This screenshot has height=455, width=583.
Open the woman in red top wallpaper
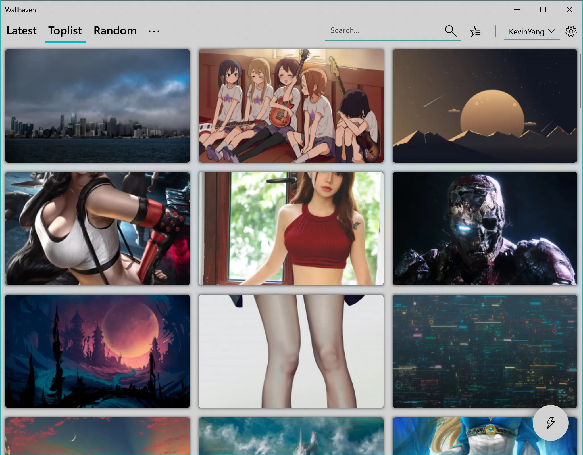click(x=291, y=229)
